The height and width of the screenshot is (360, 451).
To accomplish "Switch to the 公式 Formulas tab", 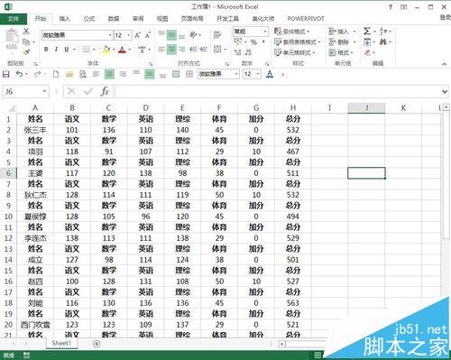I will coord(89,19).
